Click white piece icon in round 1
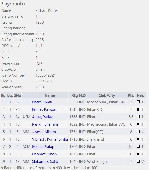 [x=138, y=102]
